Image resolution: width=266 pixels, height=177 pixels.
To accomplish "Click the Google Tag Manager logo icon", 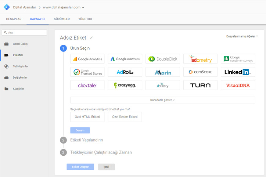I will pyautogui.click(x=7, y=7).
